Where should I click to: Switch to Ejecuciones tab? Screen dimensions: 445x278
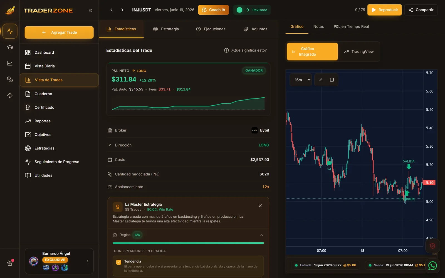211,29
